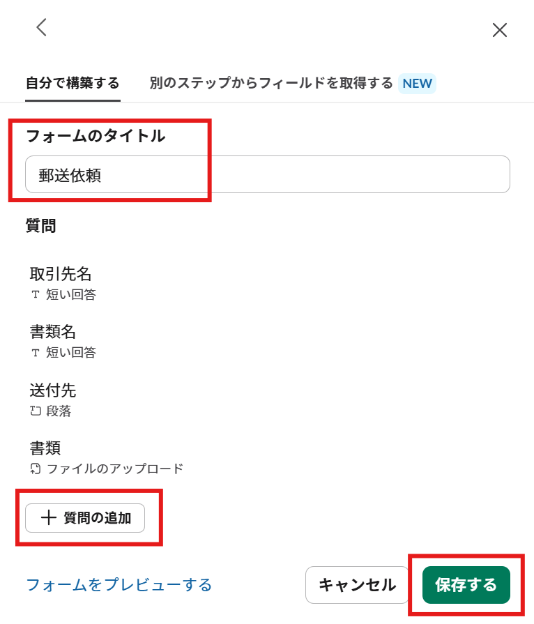Viewport: 534px width, 624px height.
Task: Open the 送付先 question
Action: (x=53, y=390)
